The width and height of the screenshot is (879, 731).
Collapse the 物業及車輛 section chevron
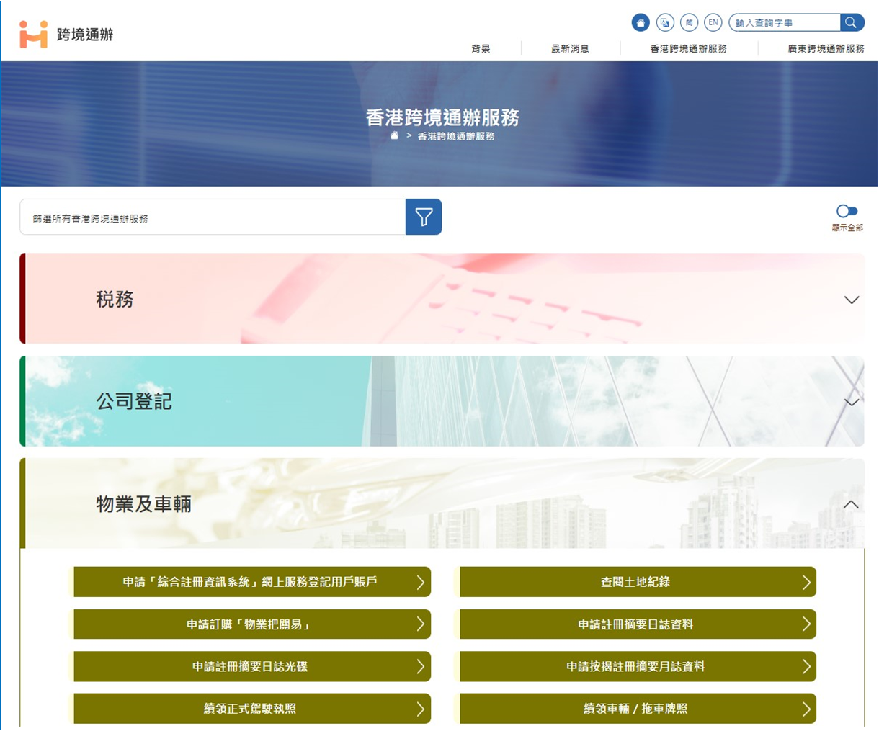(x=852, y=504)
